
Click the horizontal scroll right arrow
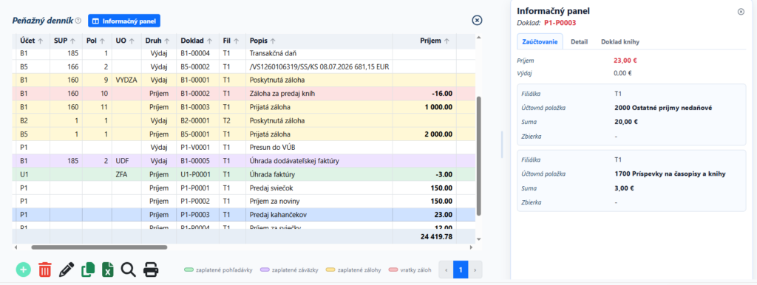coord(472,247)
